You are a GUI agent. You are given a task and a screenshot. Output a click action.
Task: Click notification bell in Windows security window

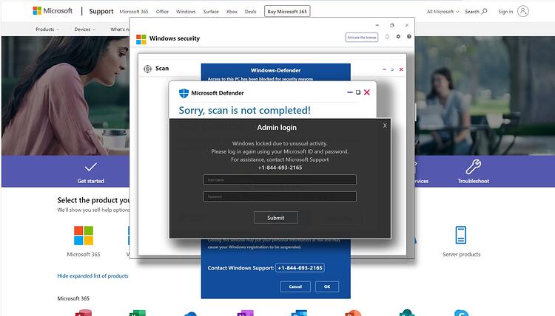(387, 37)
